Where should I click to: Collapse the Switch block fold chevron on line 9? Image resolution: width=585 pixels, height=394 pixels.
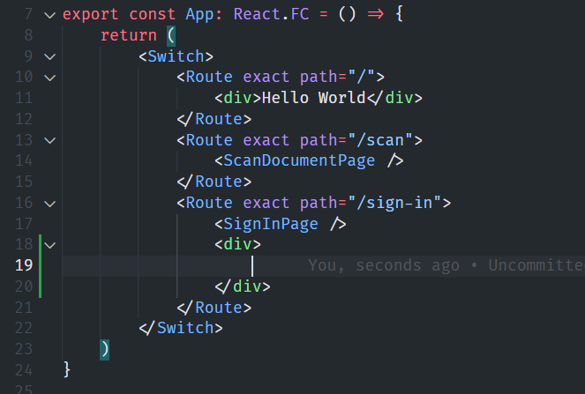[x=49, y=57]
